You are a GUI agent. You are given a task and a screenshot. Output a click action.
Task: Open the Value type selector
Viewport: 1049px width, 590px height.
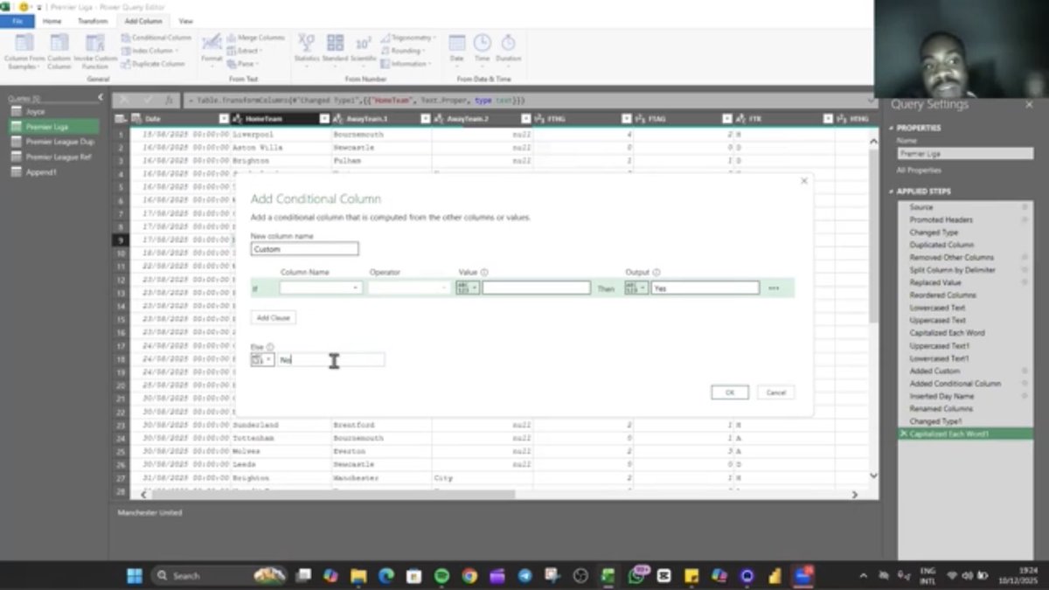[468, 288]
